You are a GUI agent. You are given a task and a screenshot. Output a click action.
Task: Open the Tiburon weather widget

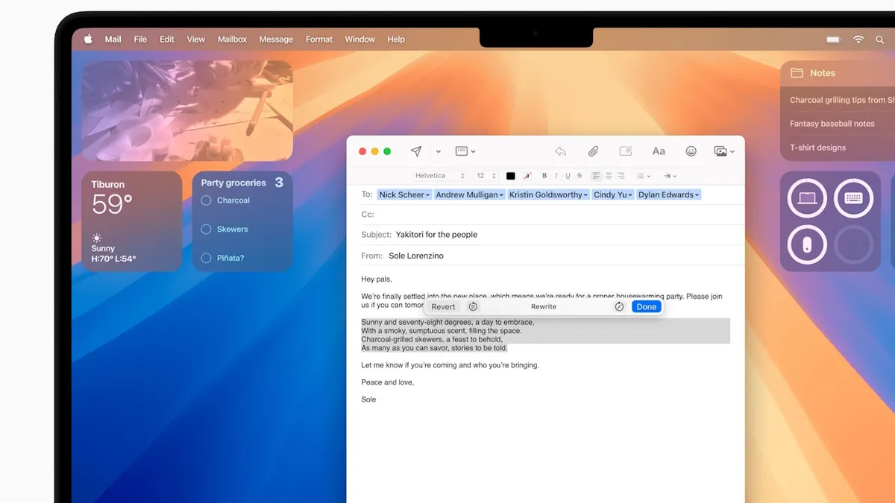click(x=131, y=221)
